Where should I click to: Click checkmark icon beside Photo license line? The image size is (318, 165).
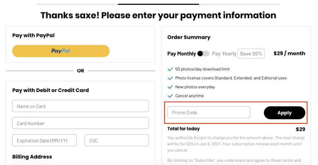point(170,78)
